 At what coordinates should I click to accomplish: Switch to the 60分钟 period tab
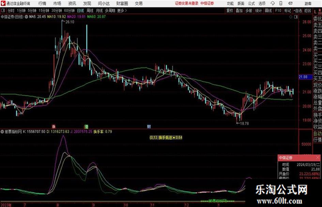[x=70, y=11]
